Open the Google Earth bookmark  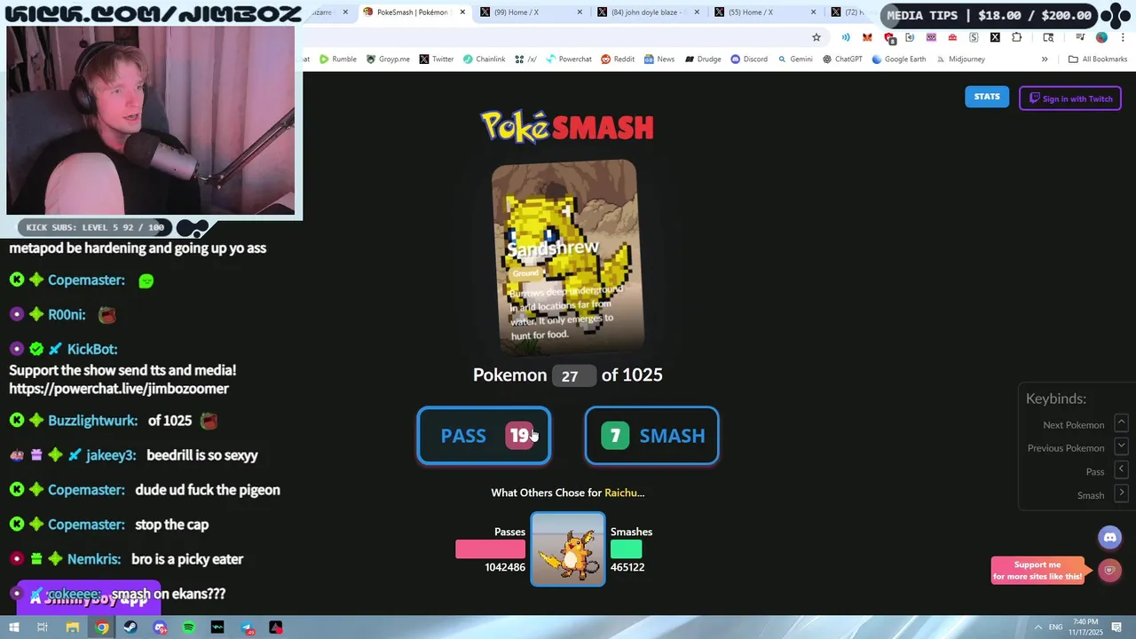click(899, 59)
